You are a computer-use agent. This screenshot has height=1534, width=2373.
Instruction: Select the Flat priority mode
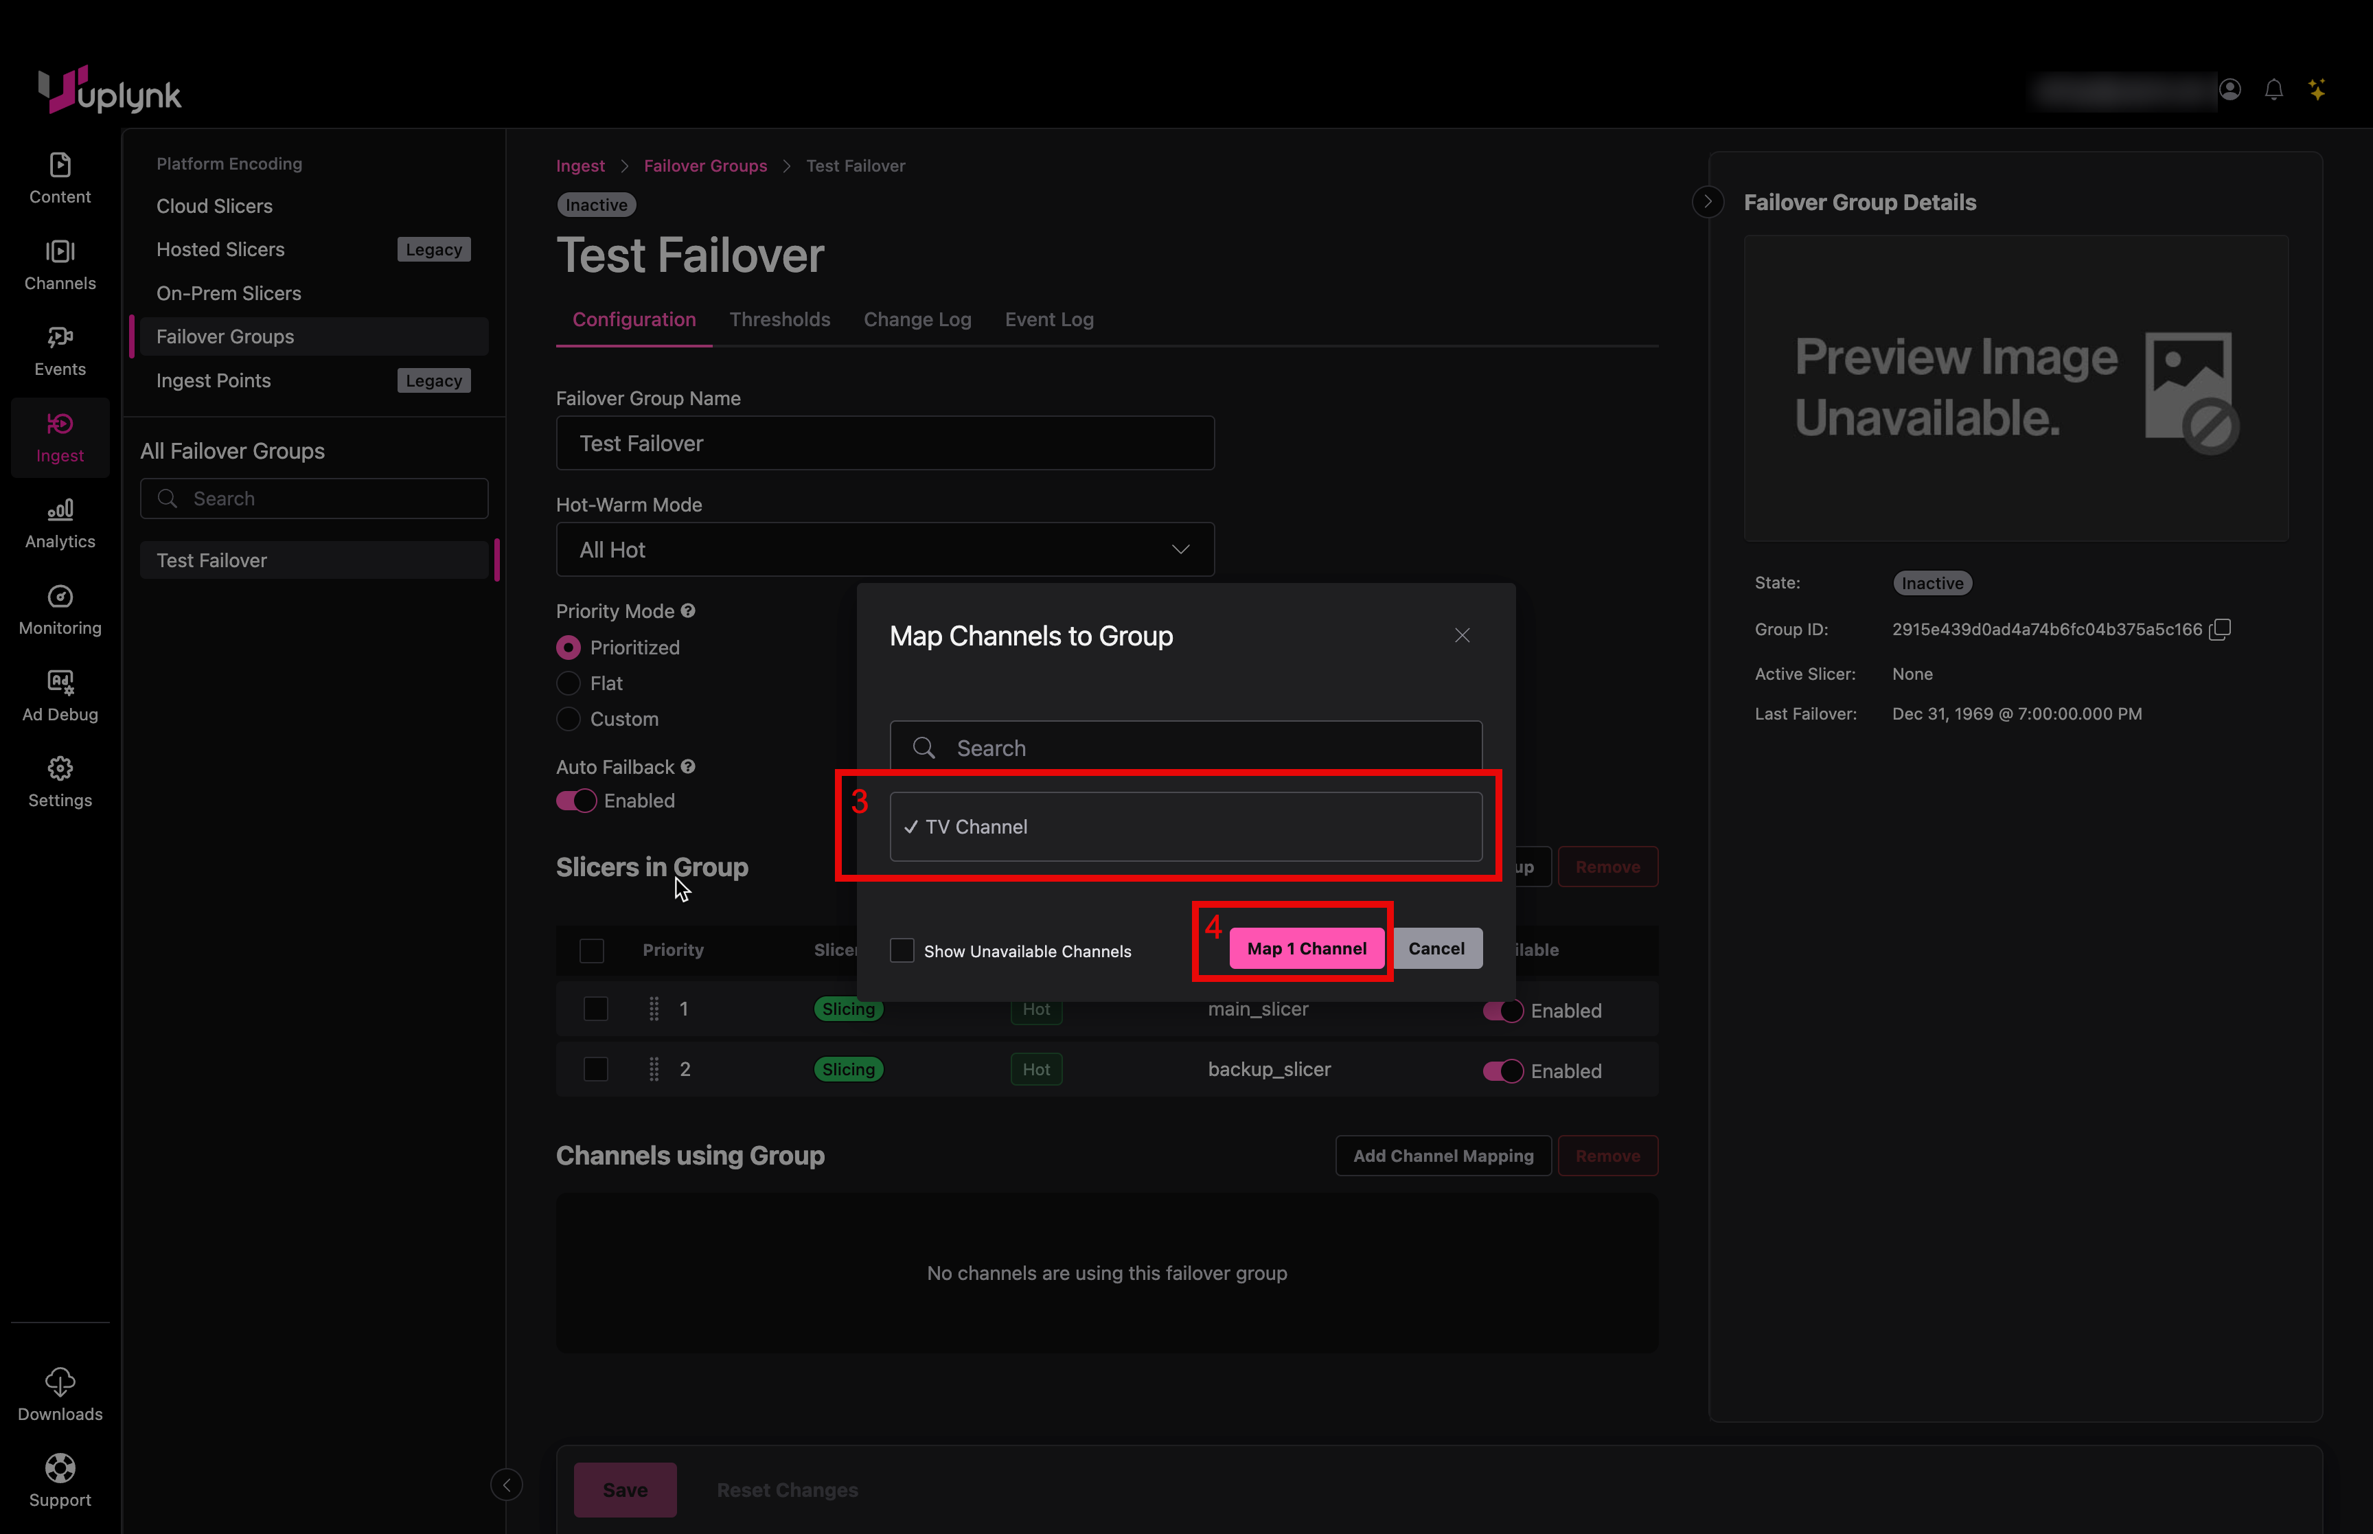(x=569, y=683)
